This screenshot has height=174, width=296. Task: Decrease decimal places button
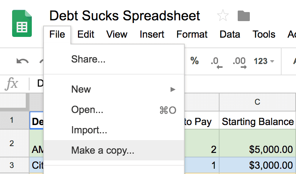pos(217,63)
